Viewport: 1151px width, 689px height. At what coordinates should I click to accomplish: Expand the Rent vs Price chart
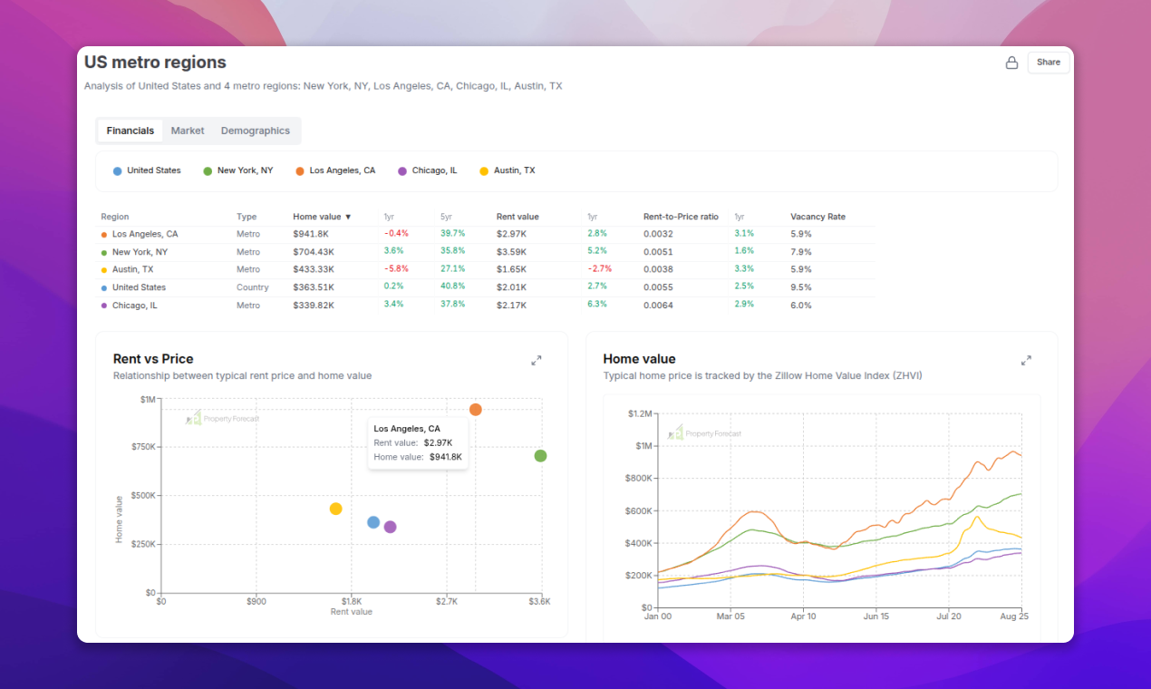(x=536, y=360)
